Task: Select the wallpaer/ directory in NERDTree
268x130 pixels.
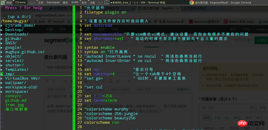Action: pyautogui.click(x=15, y=83)
